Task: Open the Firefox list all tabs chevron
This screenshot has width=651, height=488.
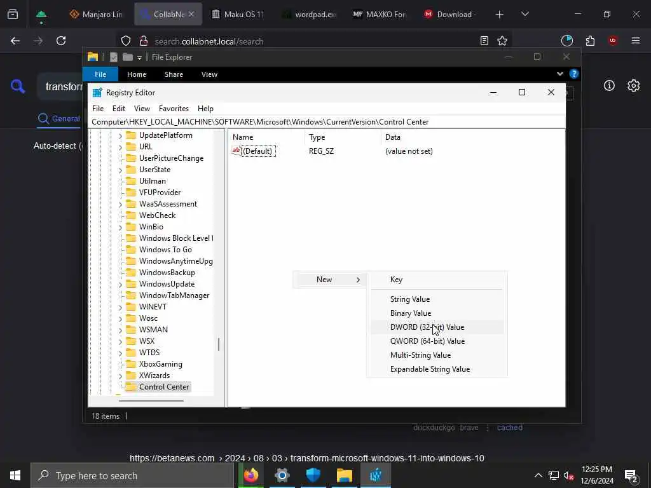Action: point(524,14)
